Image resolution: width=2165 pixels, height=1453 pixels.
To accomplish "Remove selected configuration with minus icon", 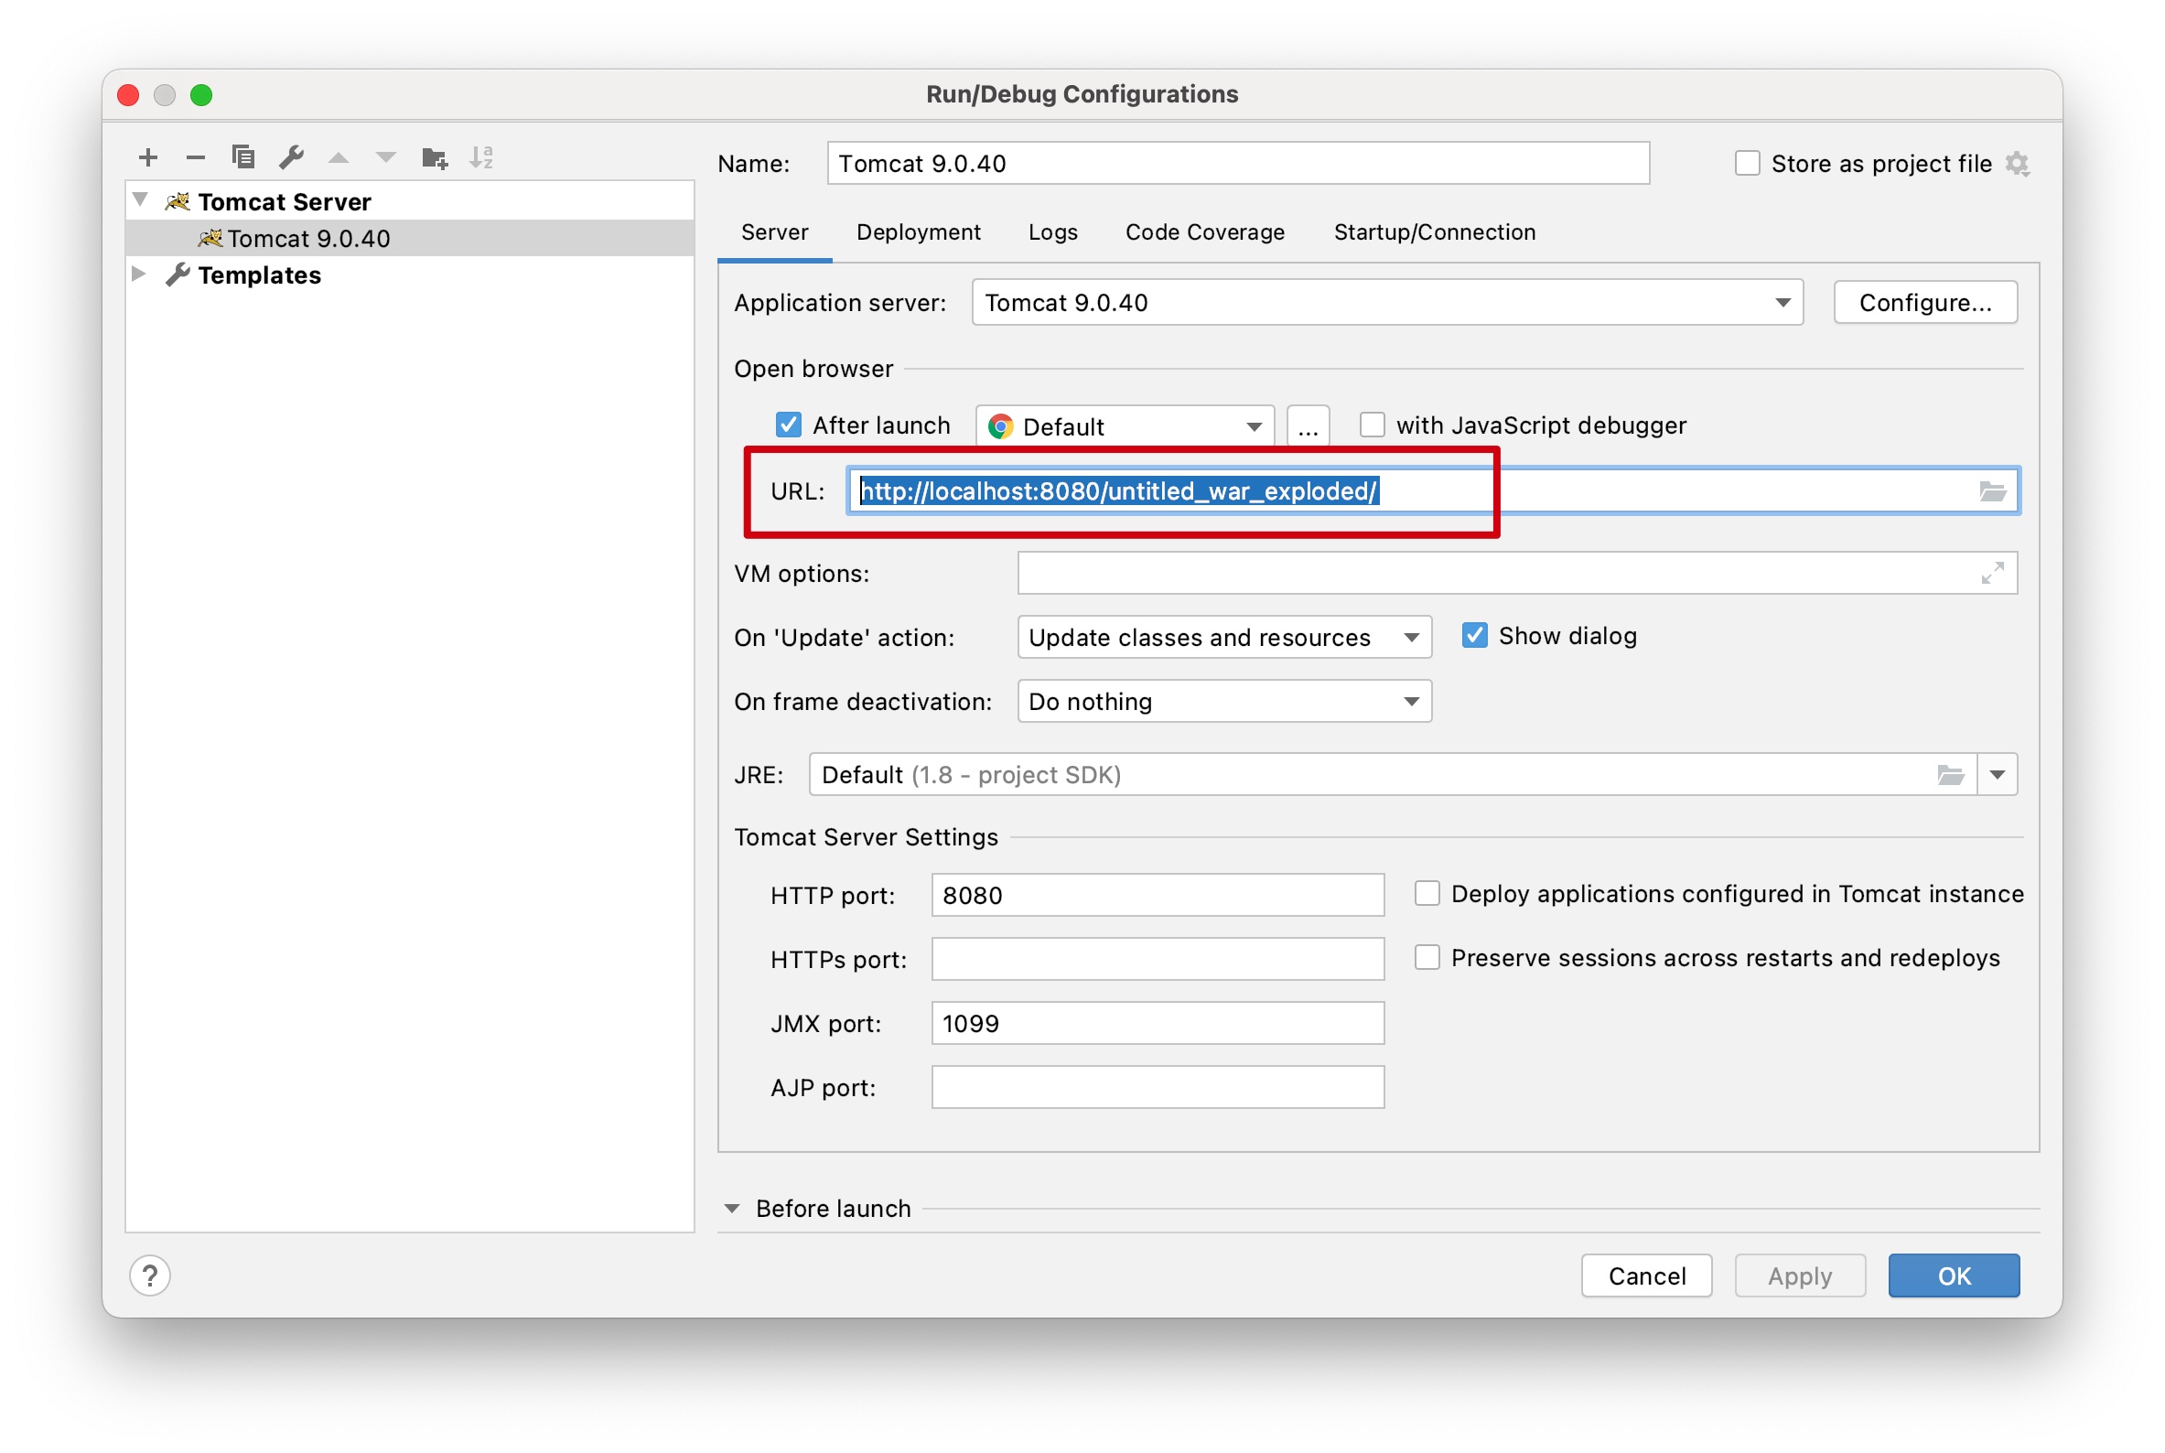I will (x=196, y=157).
